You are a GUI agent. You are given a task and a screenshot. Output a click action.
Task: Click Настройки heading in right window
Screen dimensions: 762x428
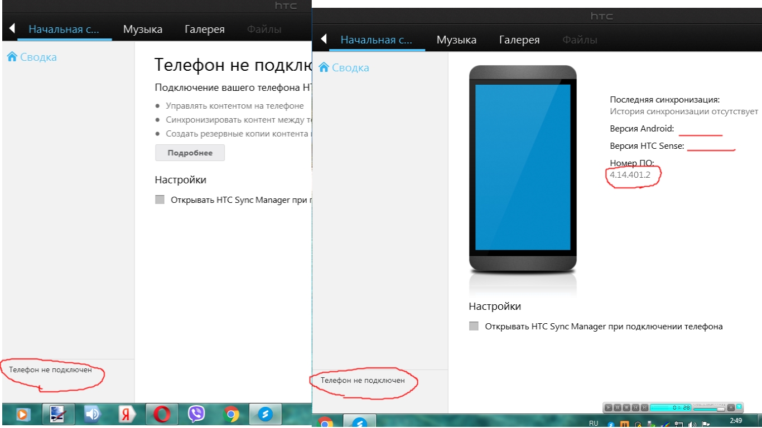pyautogui.click(x=495, y=306)
